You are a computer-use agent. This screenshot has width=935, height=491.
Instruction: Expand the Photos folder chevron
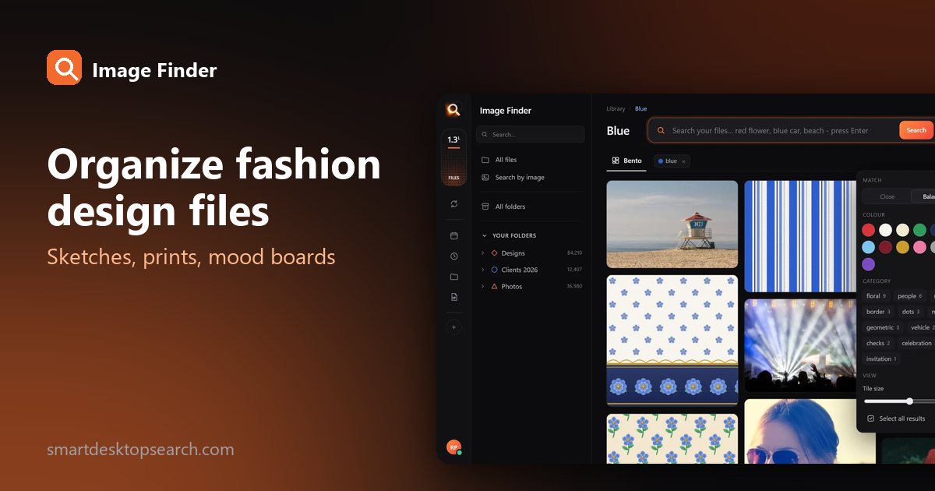[x=483, y=287]
